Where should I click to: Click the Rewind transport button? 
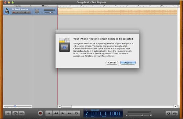tap(56, 113)
